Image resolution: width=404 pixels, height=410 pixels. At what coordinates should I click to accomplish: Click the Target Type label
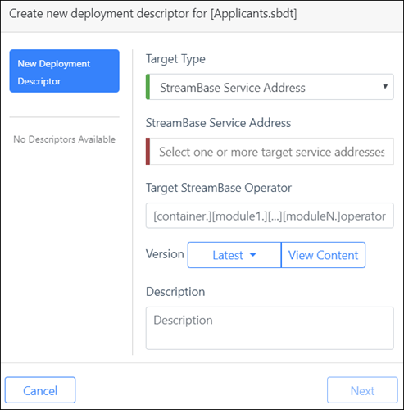coord(175,59)
